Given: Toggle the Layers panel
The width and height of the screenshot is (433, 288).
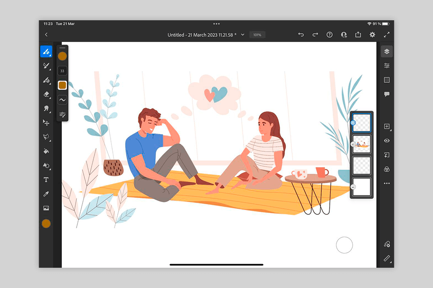Looking at the screenshot, I should (387, 52).
